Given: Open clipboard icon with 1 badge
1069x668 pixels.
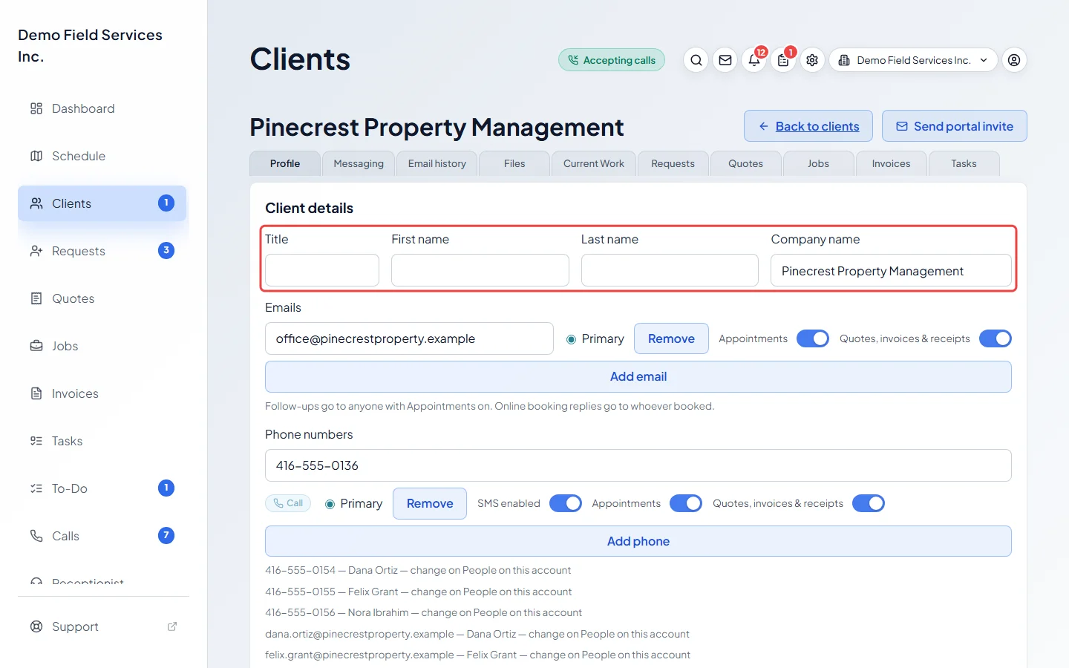Looking at the screenshot, I should pos(783,60).
